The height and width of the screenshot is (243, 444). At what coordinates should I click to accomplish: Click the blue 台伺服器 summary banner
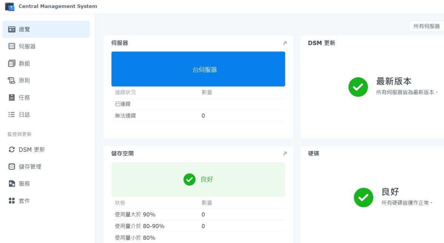point(198,69)
